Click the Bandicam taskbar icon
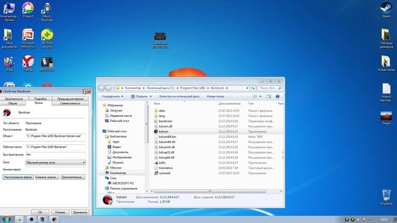The width and height of the screenshot is (397, 223). (54, 219)
